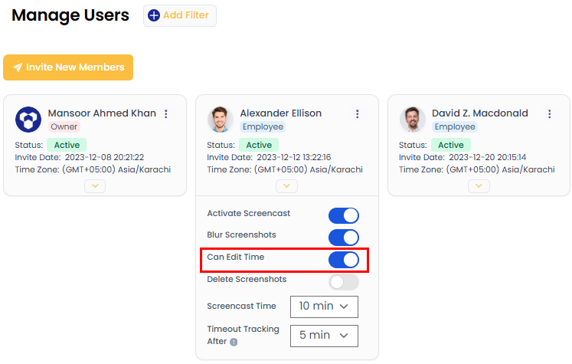Expand Mansoor Ahmed Khan's card settings
Image resolution: width=572 pixels, height=364 pixels.
[x=95, y=185]
